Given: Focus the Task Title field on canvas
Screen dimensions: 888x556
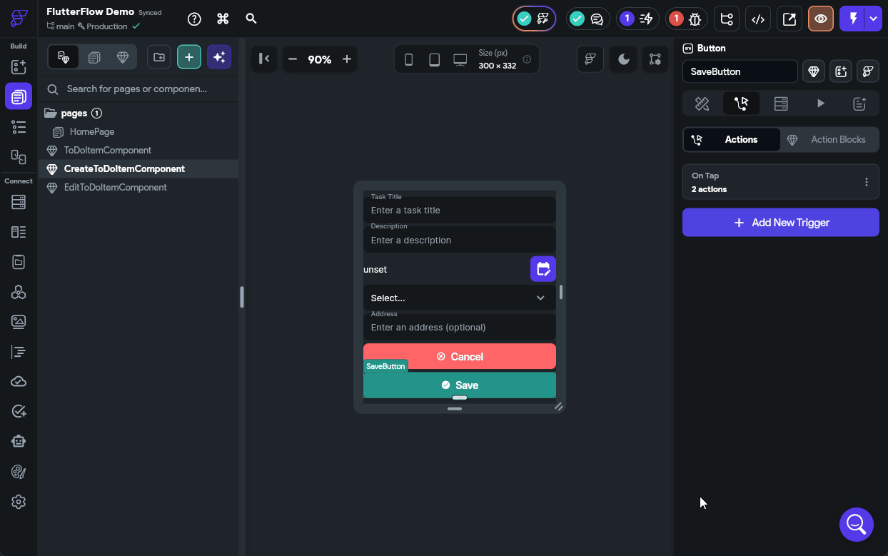Looking at the screenshot, I should coord(460,210).
